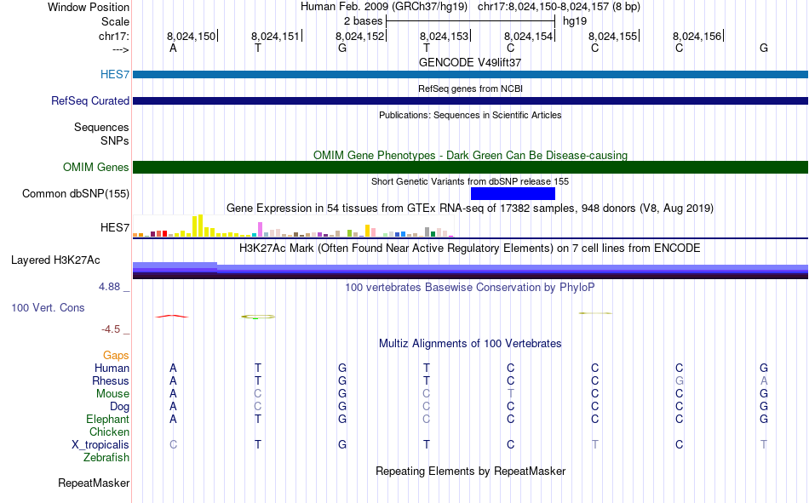Click the Human alignment row label

coord(112,368)
